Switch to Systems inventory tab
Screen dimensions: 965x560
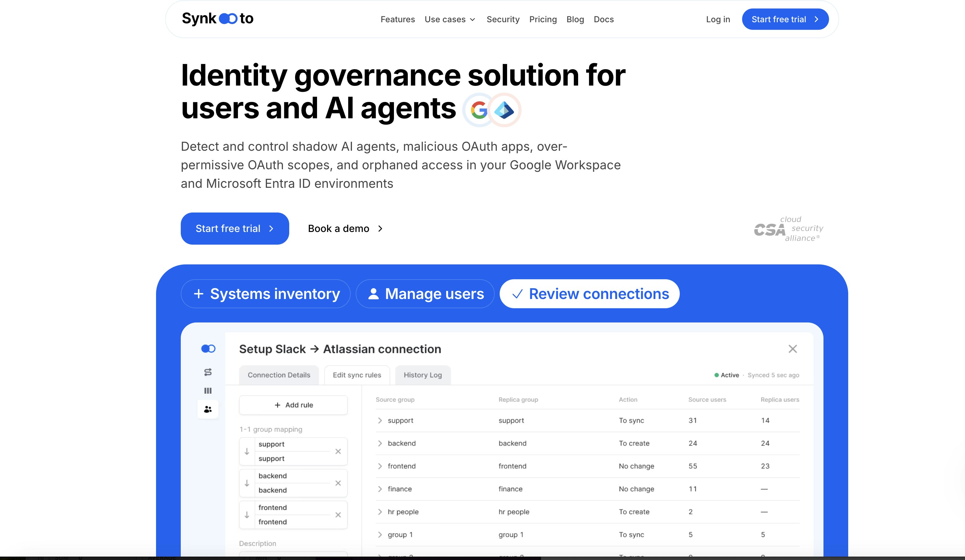click(265, 294)
